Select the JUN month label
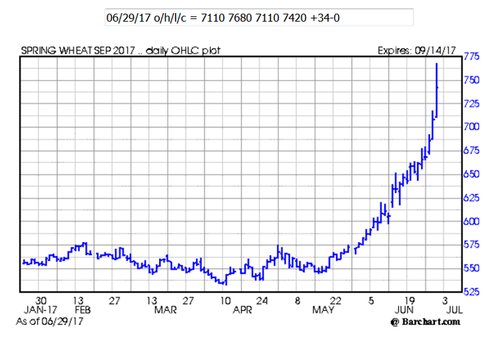Image resolution: width=499 pixels, height=341 pixels. click(400, 310)
